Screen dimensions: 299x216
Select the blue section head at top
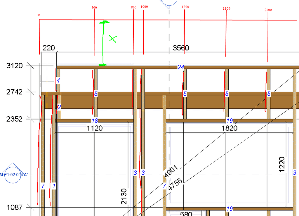pyautogui.click(x=168, y=3)
